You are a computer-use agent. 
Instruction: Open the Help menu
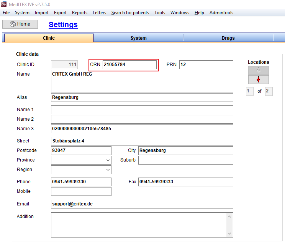pos(199,13)
